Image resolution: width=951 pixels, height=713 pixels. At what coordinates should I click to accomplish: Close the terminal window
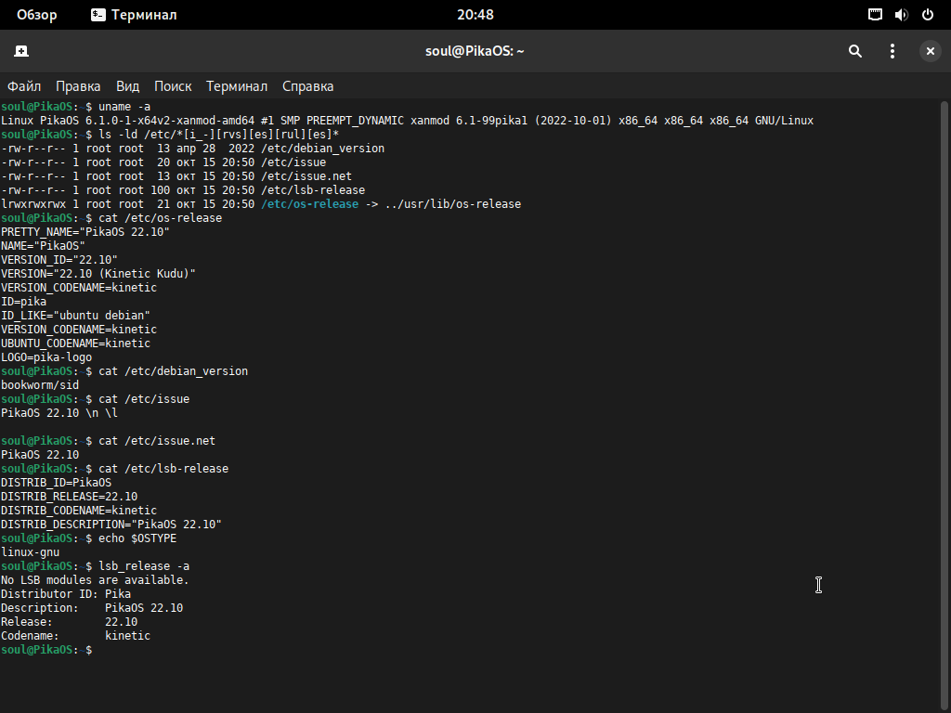point(931,51)
